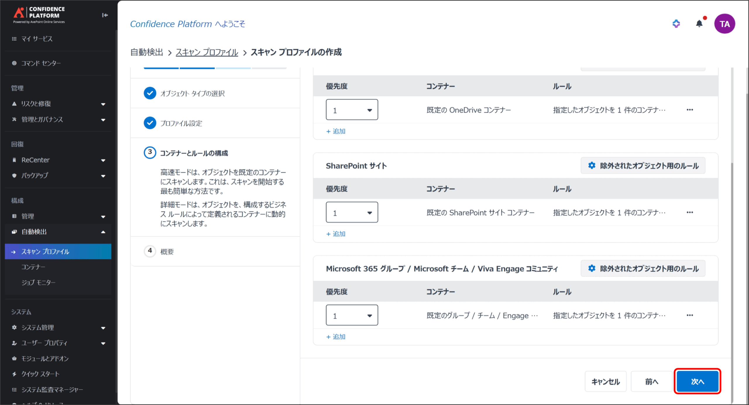Screen dimensions: 749x405
Task: Open the priority dropdown for OneDrive container
Action: tap(352, 110)
